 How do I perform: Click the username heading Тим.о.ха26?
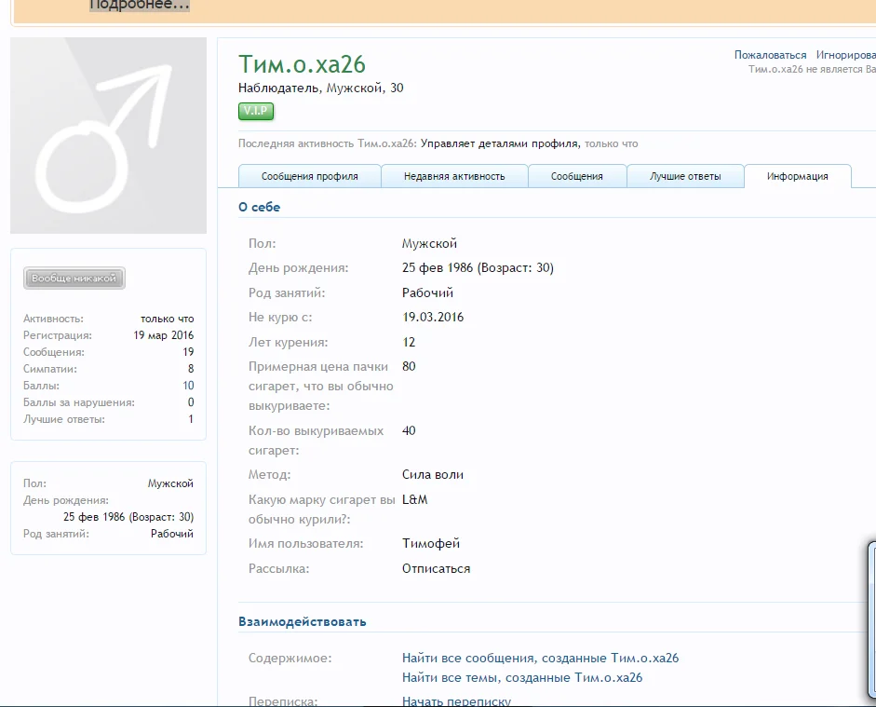click(x=302, y=64)
